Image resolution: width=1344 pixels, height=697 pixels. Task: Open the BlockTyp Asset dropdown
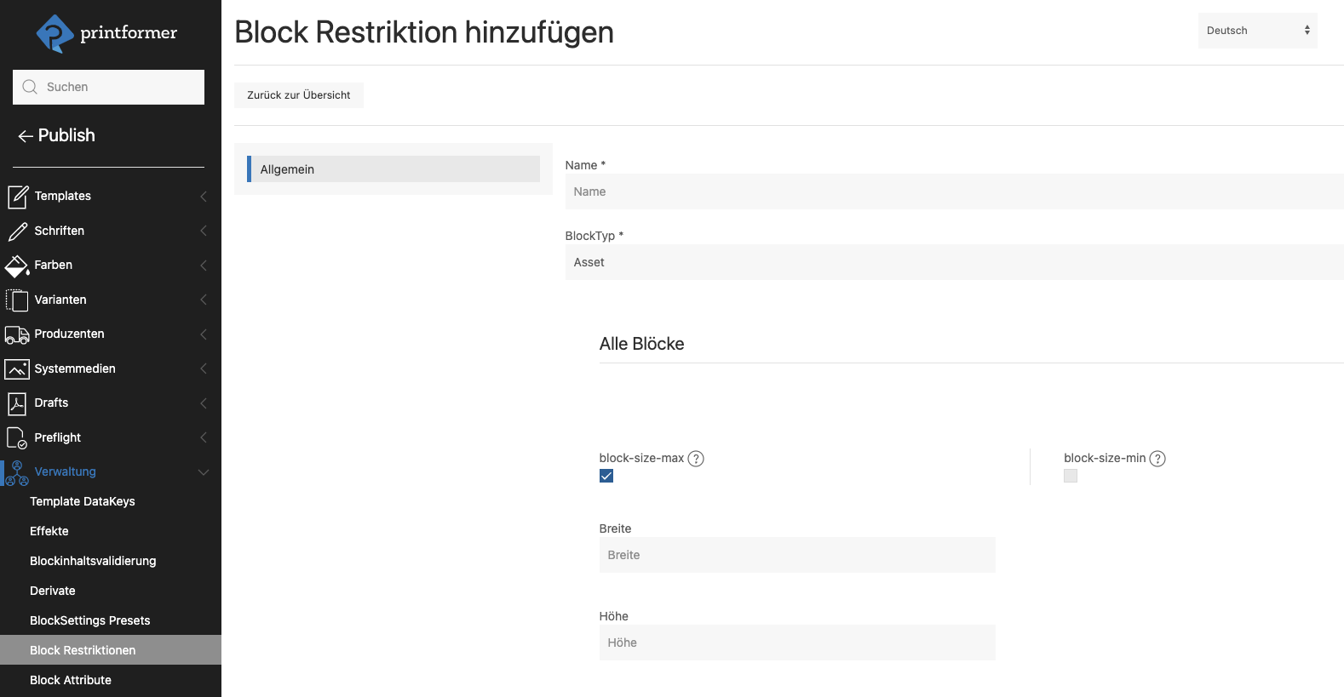pos(954,262)
